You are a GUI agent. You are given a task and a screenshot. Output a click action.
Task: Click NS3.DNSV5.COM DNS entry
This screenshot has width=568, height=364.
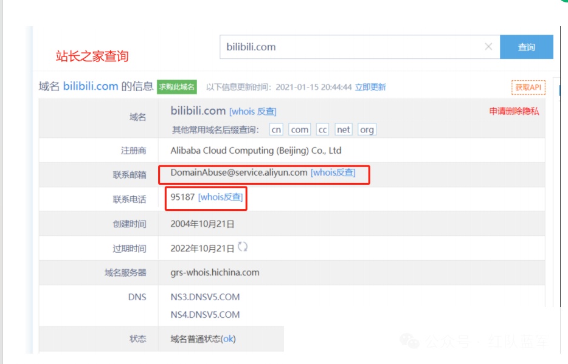[205, 297]
